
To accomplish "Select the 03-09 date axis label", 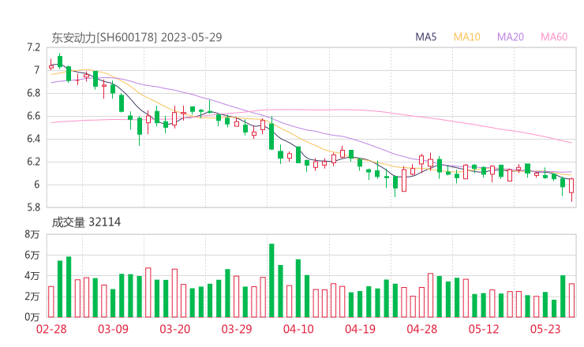I will point(113,330).
